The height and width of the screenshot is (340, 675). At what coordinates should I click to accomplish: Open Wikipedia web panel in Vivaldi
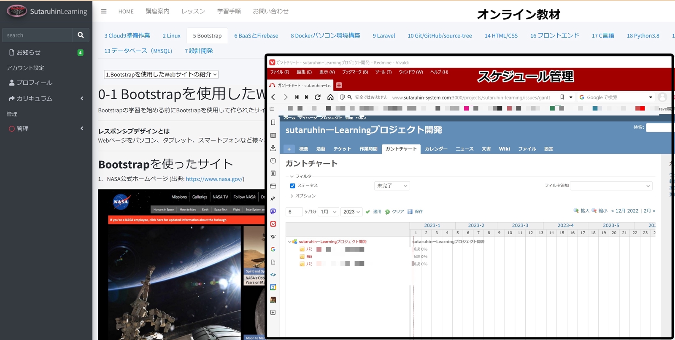[273, 237]
